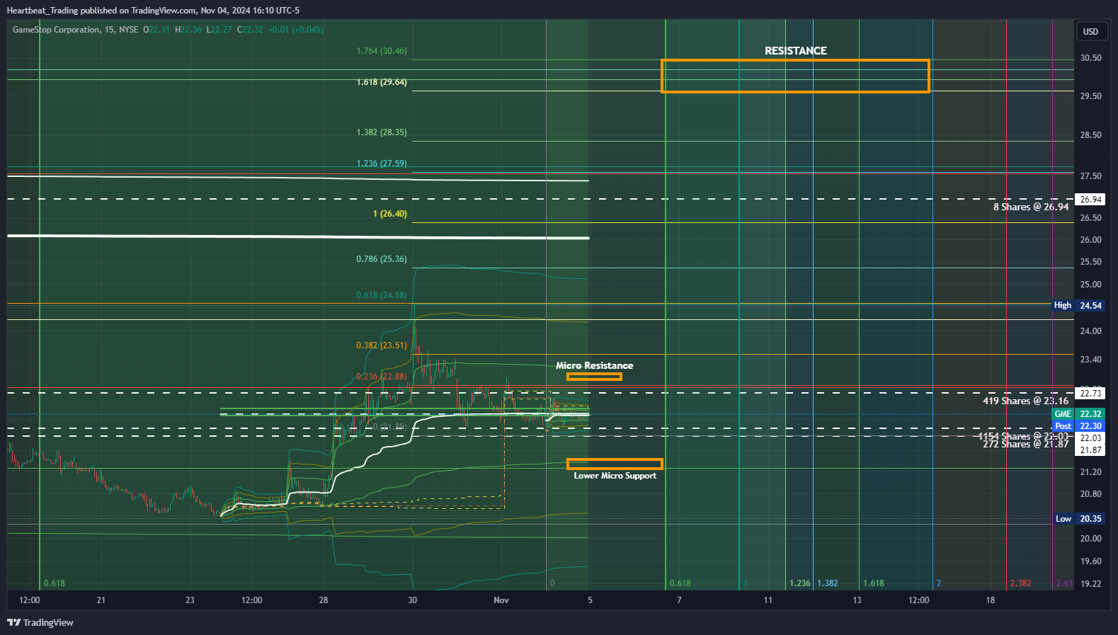Select the small orange Micro Resistance rectangle

pyautogui.click(x=594, y=377)
